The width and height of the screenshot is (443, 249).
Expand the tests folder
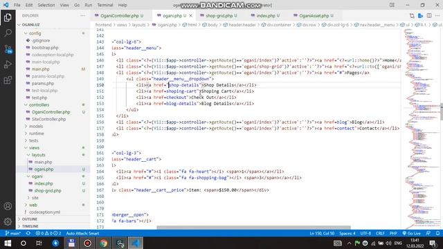coord(33,140)
